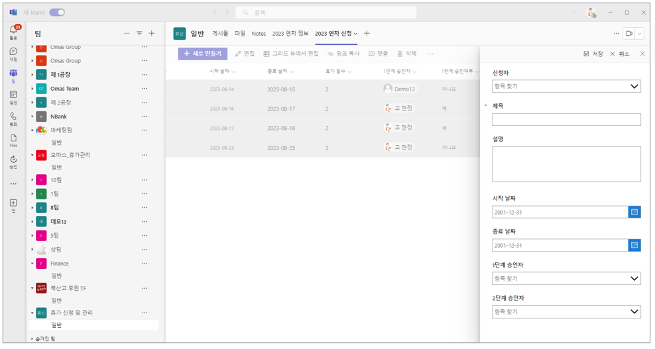655x349 pixels.
Task: Open the 1단계 승인자 dropdown in form
Action: 566,278
